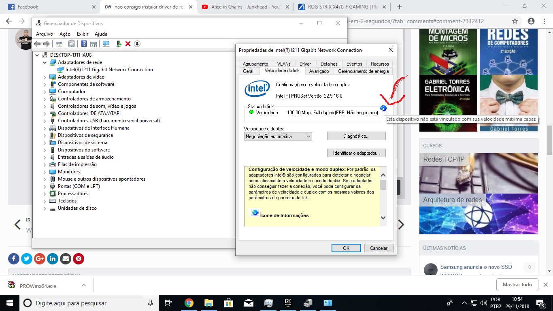Open the Velocidade e duplex dropdown
Screen dimensions: 553x311
tap(278, 136)
